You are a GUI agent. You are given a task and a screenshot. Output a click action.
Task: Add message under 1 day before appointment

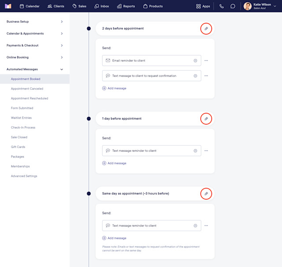pos(114,163)
